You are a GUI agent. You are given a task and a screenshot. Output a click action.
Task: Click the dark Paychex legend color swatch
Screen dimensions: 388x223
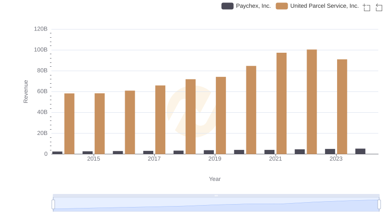(x=227, y=6)
